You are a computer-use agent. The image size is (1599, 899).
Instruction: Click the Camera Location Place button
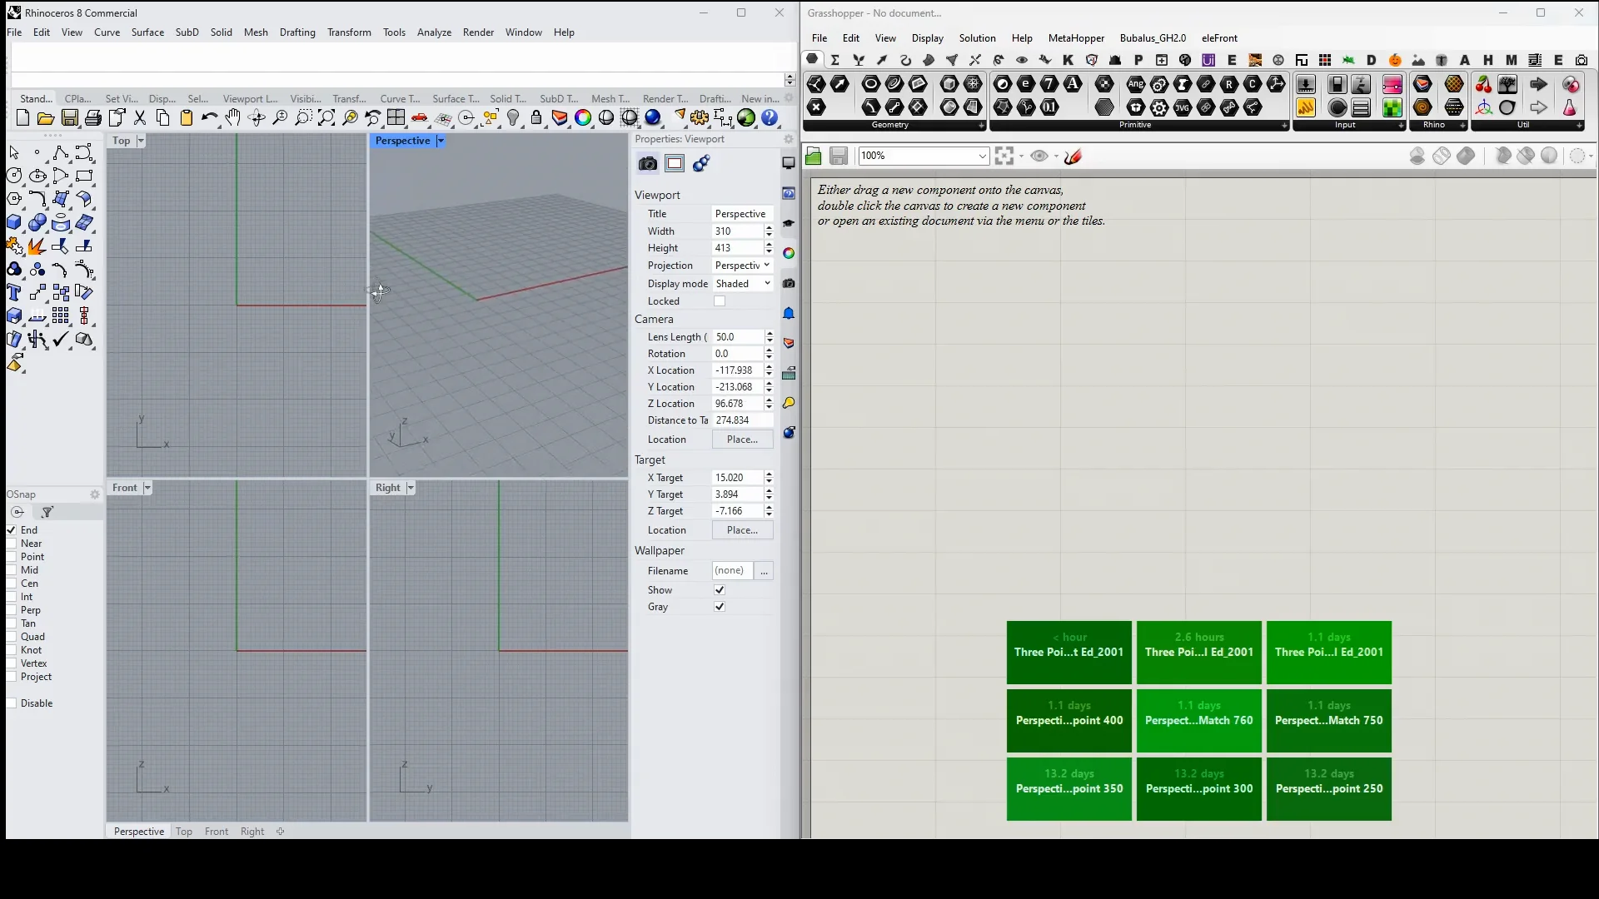click(742, 440)
